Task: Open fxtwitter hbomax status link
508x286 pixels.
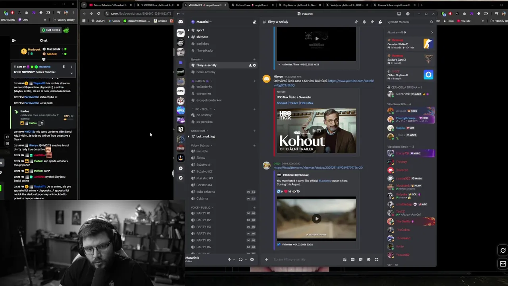Action: point(318,168)
